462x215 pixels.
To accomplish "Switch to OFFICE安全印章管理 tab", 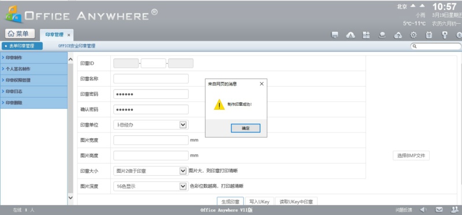I will (77, 46).
